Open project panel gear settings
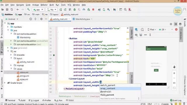This screenshot has height=105, width=187. pyautogui.click(x=41, y=19)
